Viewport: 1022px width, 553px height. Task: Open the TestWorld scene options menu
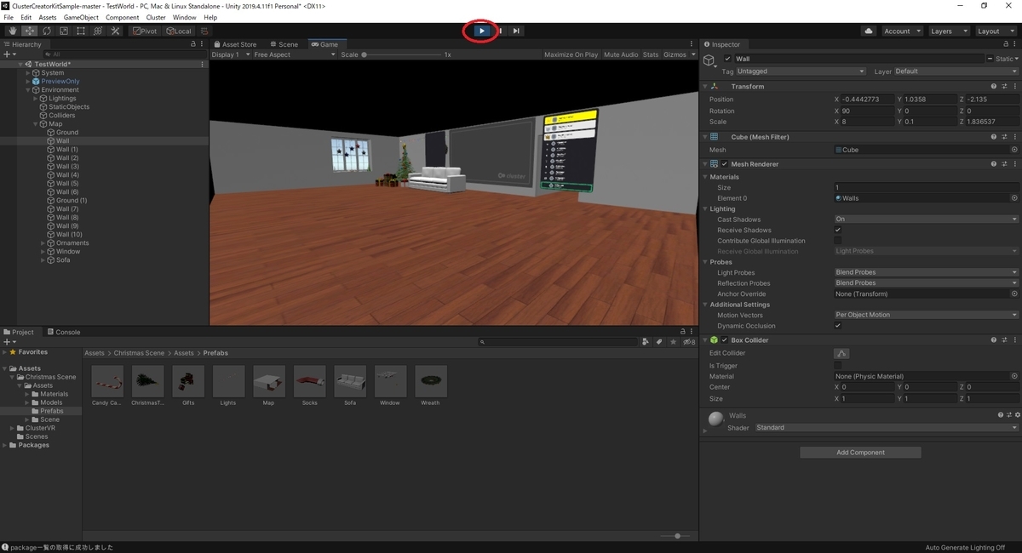click(202, 64)
